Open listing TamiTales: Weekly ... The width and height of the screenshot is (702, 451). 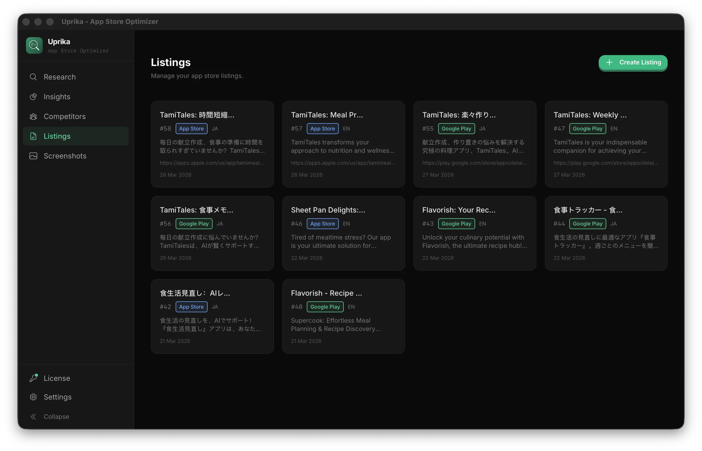(606, 144)
